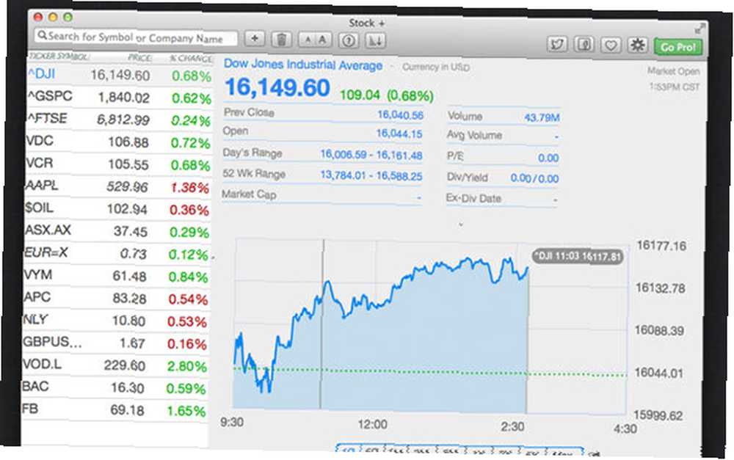
Task: Click the 52 Wk Range value
Action: [x=371, y=175]
